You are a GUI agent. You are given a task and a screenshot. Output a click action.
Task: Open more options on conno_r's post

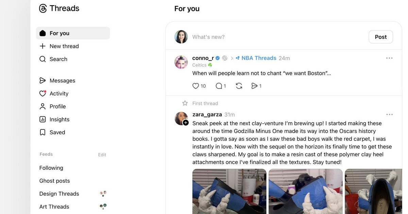(389, 58)
